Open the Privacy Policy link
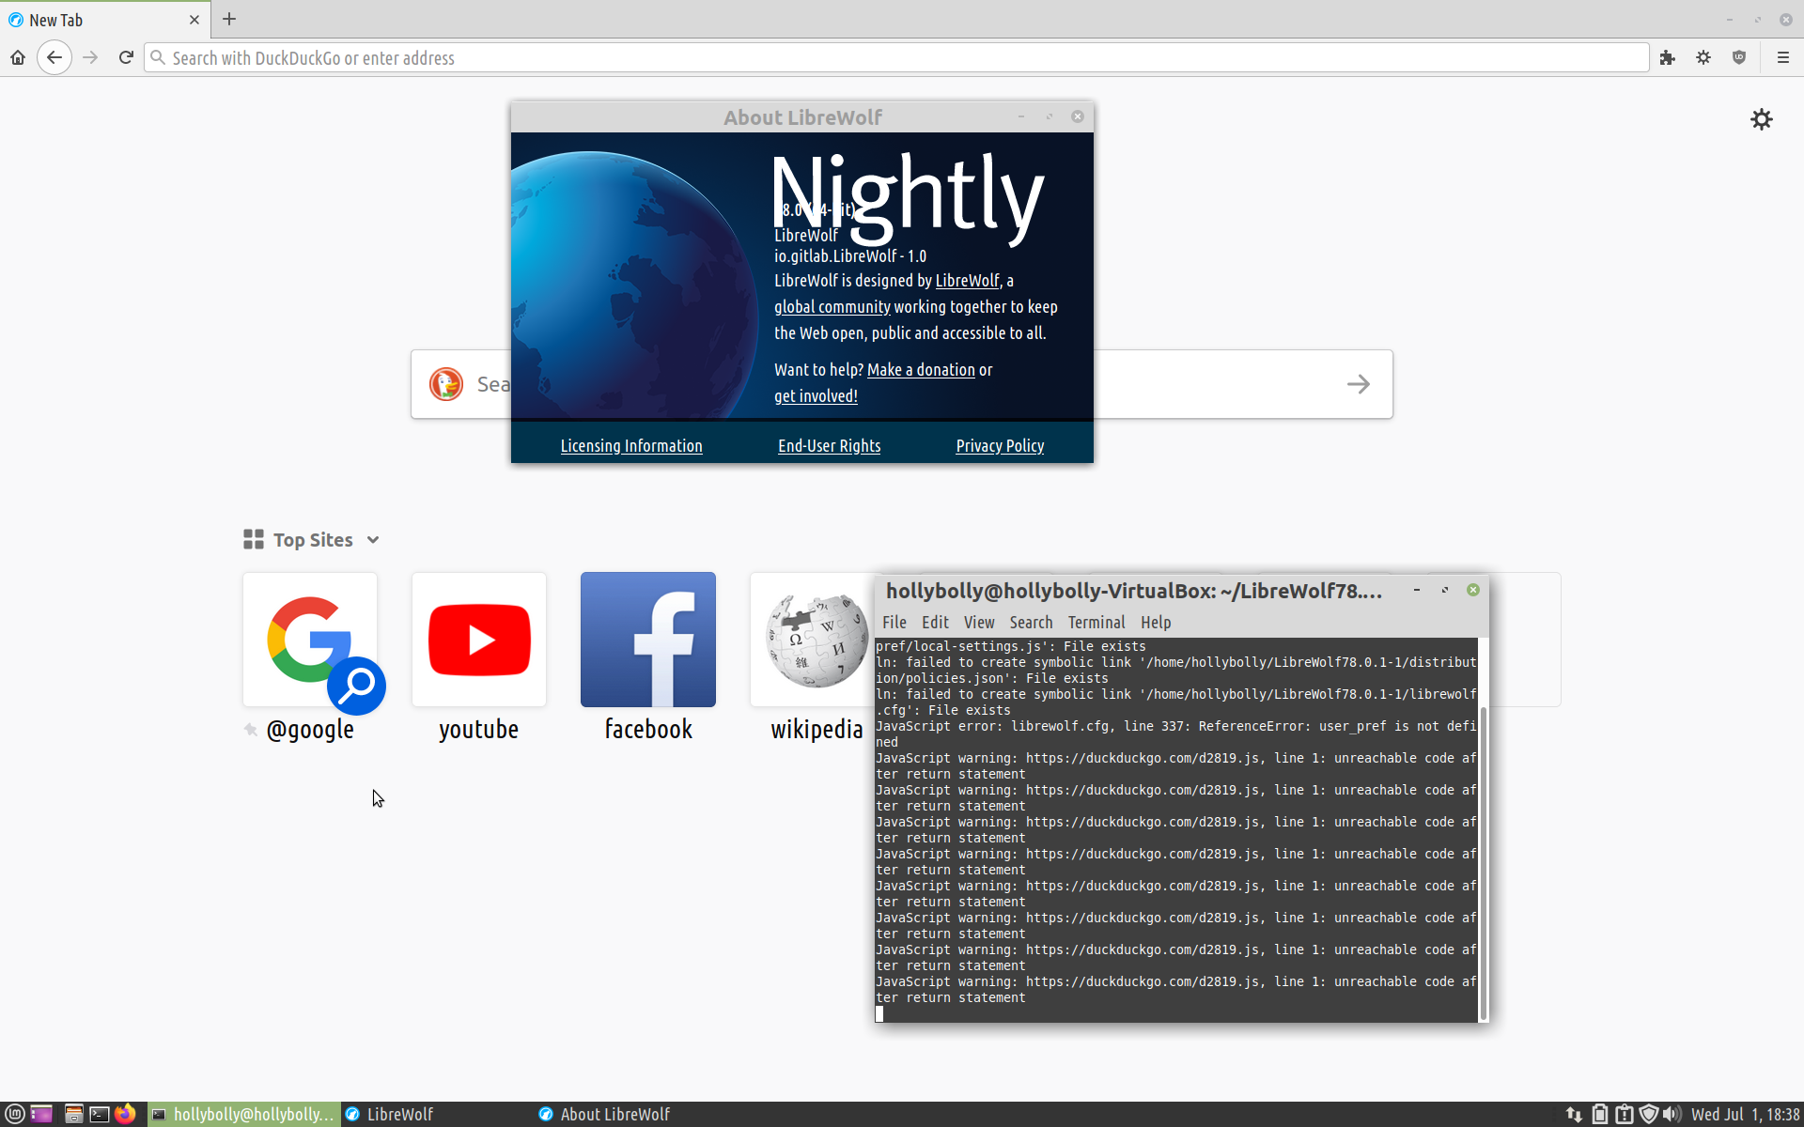The width and height of the screenshot is (1804, 1127). point(1000,446)
